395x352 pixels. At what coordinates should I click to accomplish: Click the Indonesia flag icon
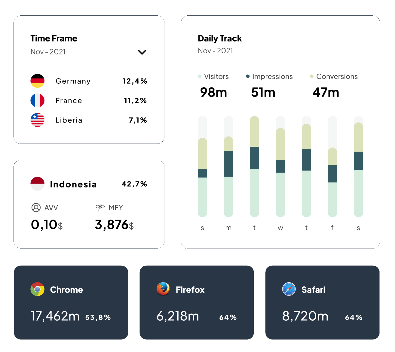(x=38, y=184)
